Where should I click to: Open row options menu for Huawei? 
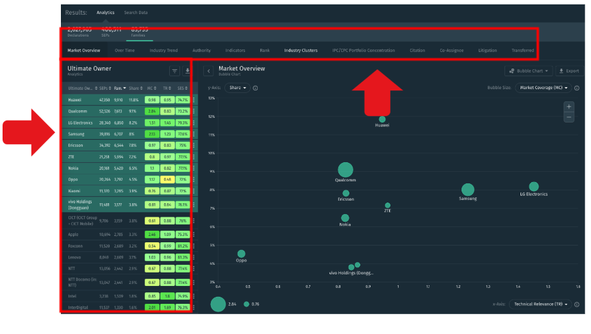(x=194, y=100)
